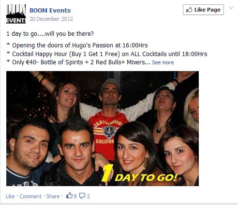Visit the BOOM Events page name link
The height and width of the screenshot is (205, 238).
click(x=50, y=11)
